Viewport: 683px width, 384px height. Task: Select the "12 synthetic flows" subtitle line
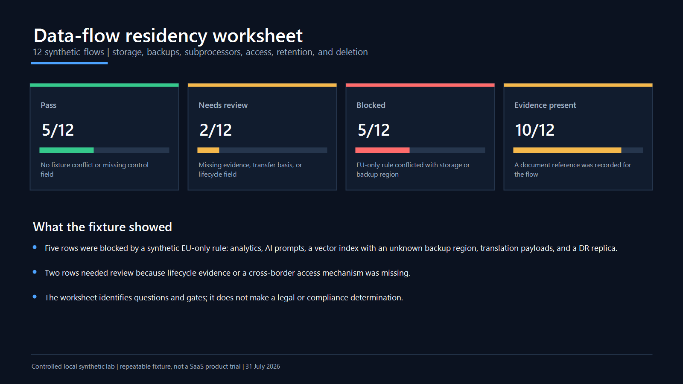pos(200,52)
